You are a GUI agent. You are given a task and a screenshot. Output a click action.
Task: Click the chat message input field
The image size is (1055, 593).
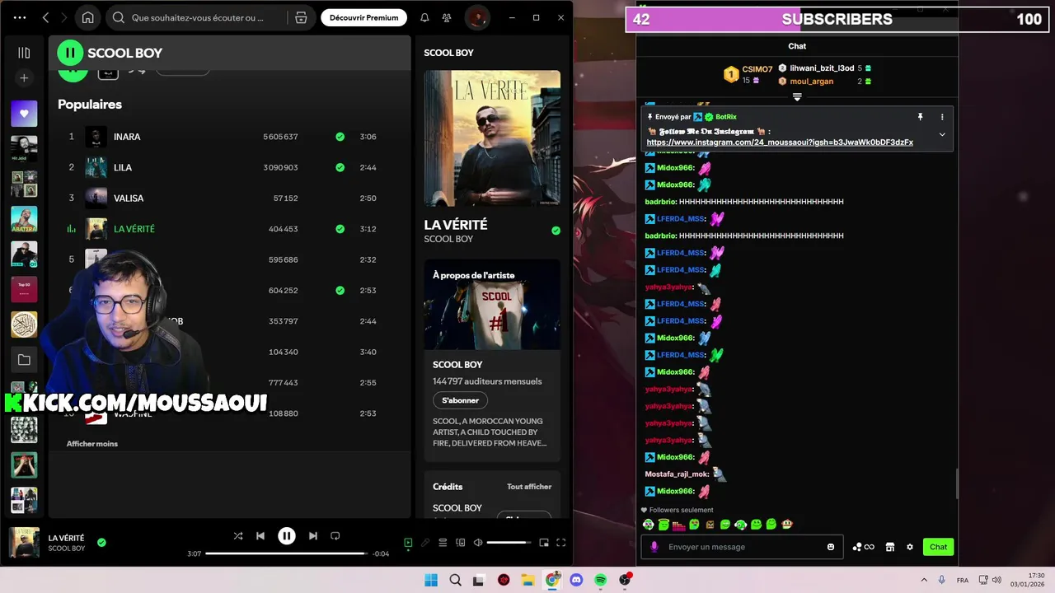point(742,547)
